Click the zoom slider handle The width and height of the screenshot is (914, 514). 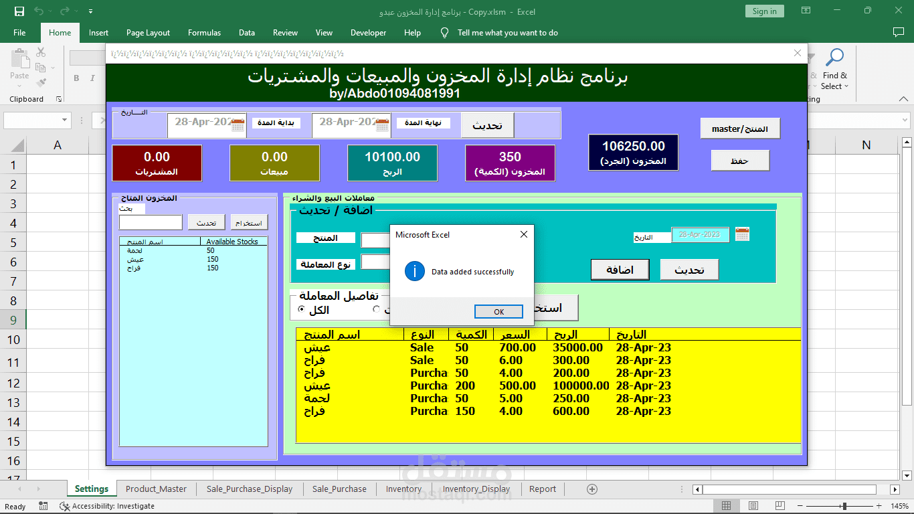point(845,506)
